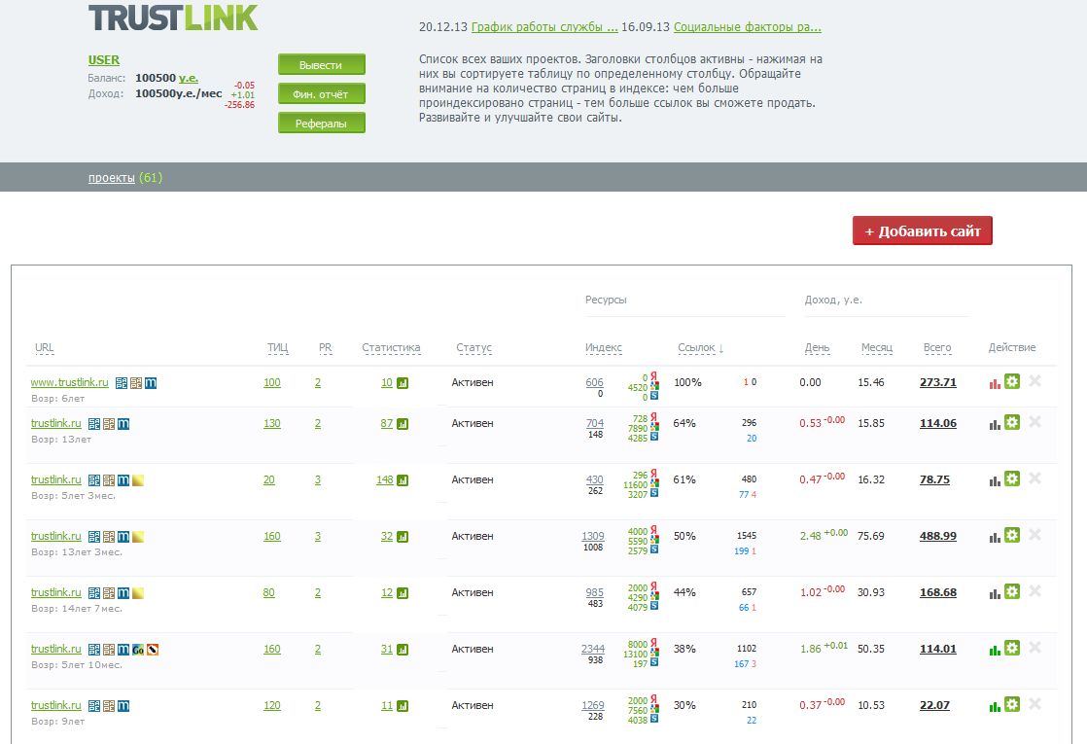Click ТИЦ value 80
The height and width of the screenshot is (744, 1087).
(x=269, y=592)
